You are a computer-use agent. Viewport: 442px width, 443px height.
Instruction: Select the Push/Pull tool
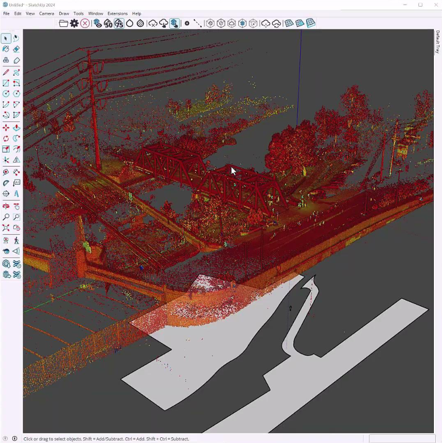pyautogui.click(x=16, y=127)
